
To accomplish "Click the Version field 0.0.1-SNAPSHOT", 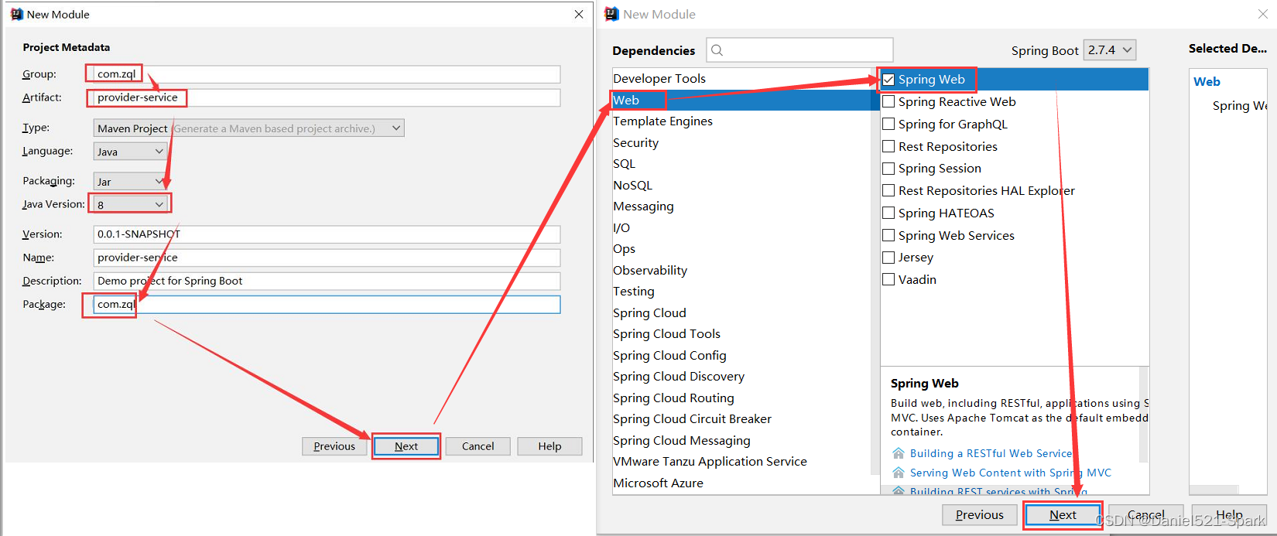I will tap(327, 234).
